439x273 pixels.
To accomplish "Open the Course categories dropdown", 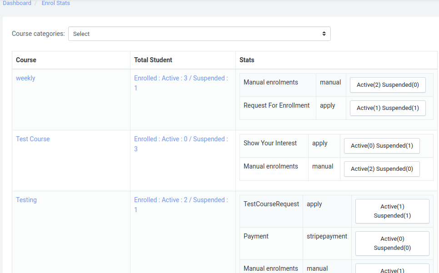I will pyautogui.click(x=199, y=34).
